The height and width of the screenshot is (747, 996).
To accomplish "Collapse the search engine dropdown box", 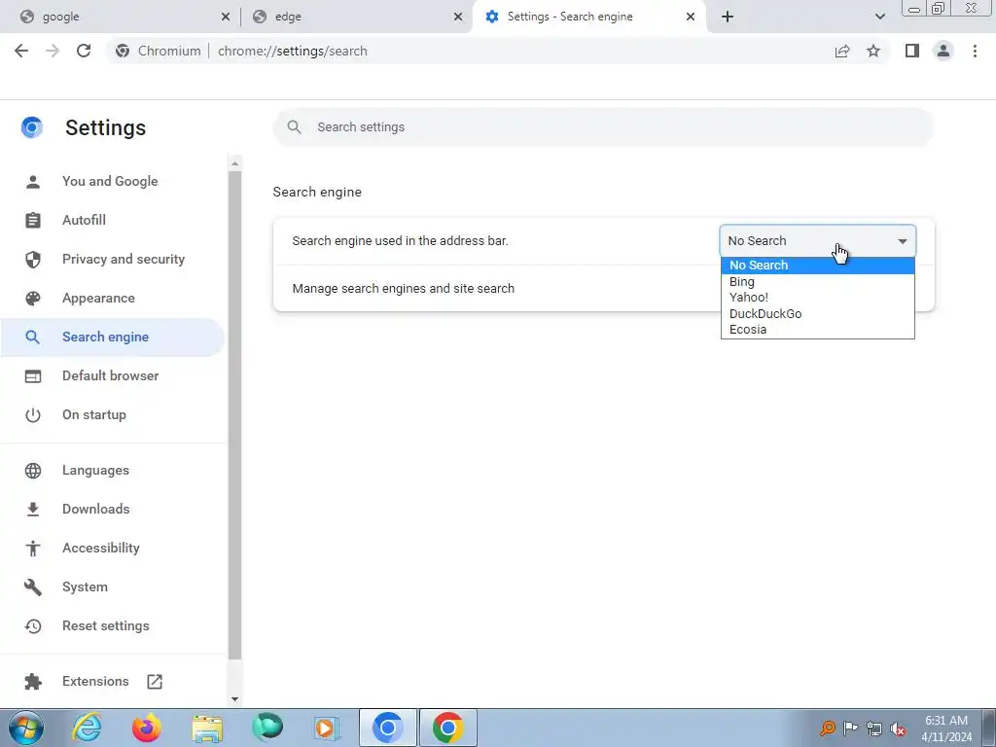I will [x=817, y=241].
